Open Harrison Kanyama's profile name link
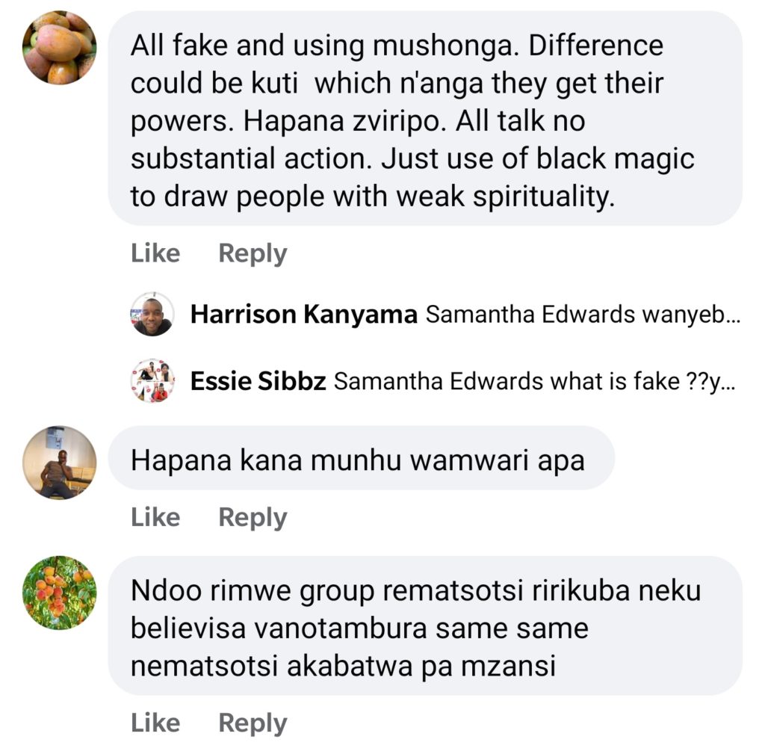This screenshot has width=765, height=754. click(x=303, y=315)
